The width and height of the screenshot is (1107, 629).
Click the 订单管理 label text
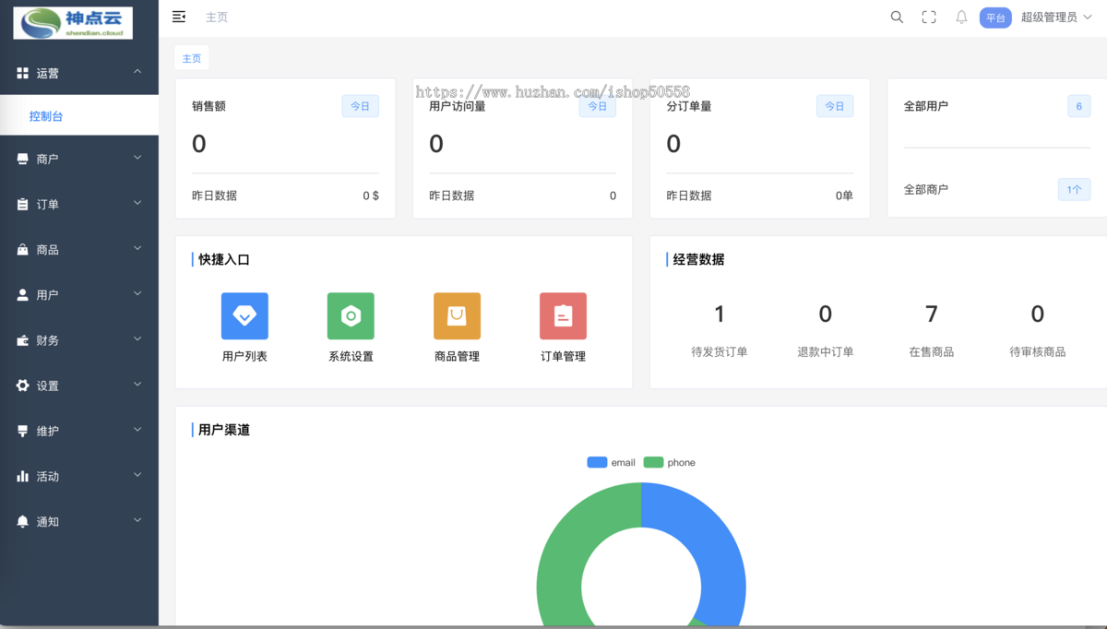coord(563,356)
